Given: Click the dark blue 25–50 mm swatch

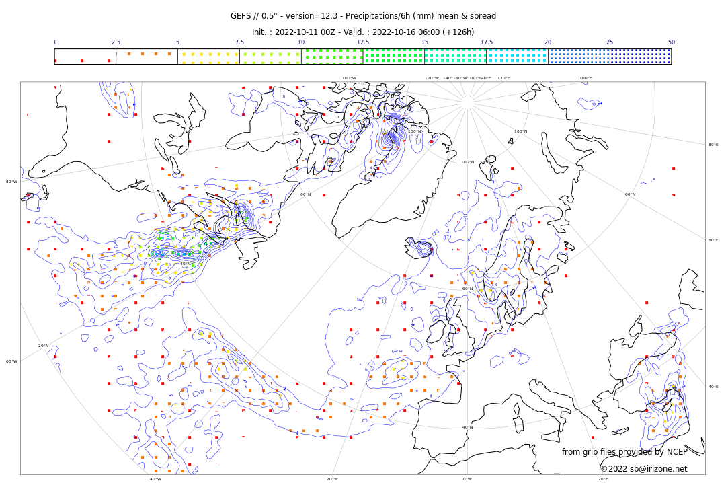Looking at the screenshot, I should point(641,57).
